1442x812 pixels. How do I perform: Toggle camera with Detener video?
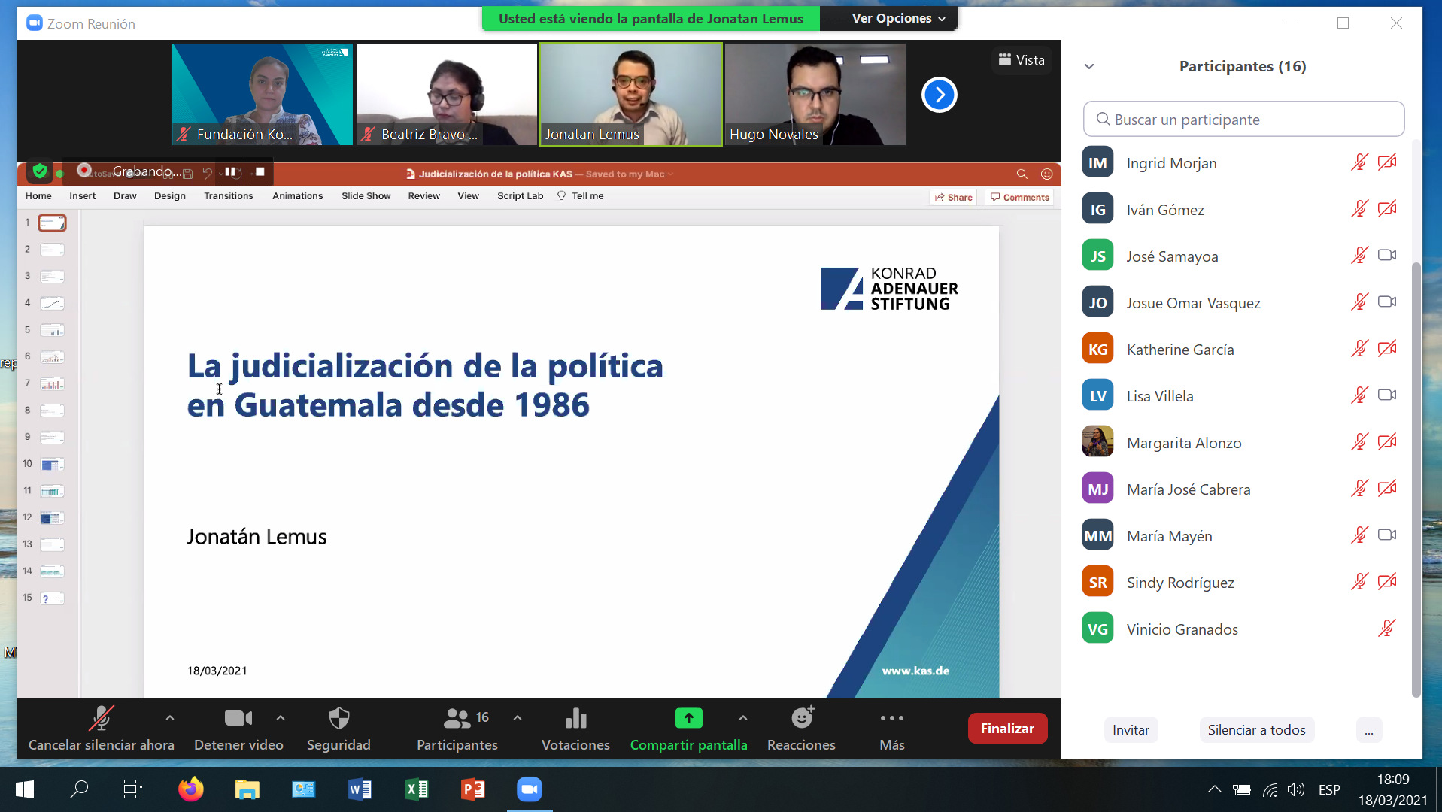pyautogui.click(x=238, y=720)
